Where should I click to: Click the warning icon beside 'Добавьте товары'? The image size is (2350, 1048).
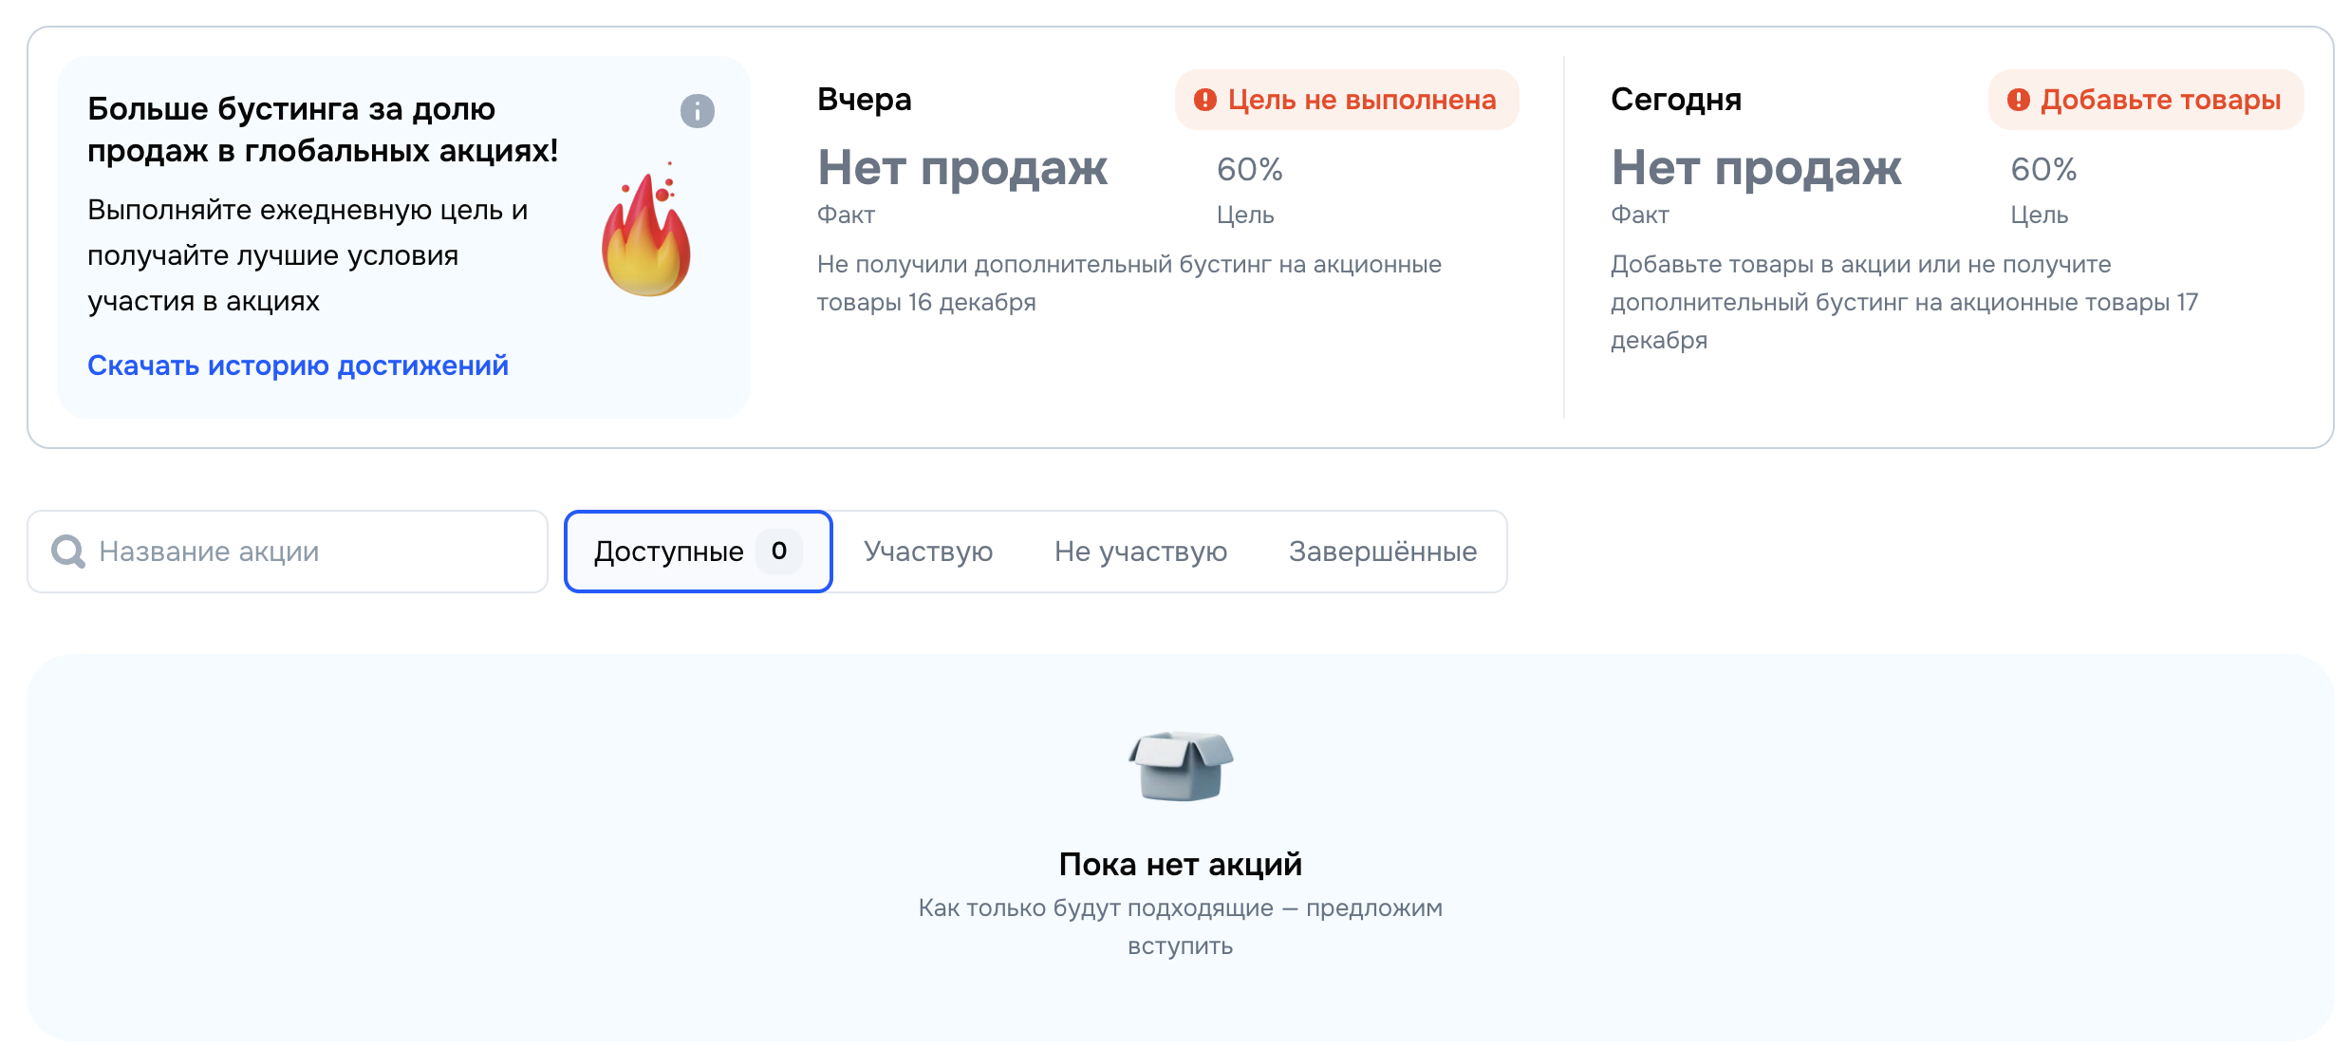2018,100
